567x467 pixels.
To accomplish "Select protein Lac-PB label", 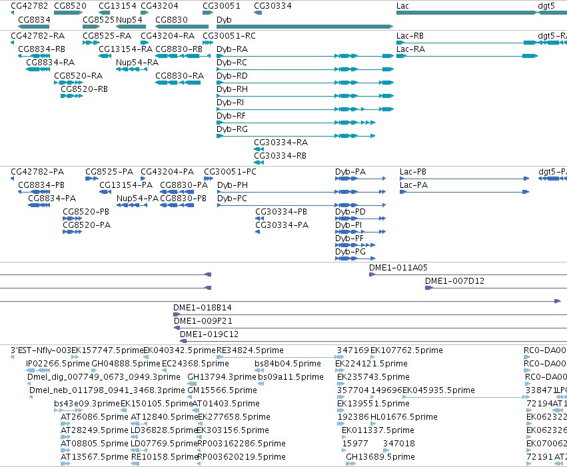I will tap(412, 172).
